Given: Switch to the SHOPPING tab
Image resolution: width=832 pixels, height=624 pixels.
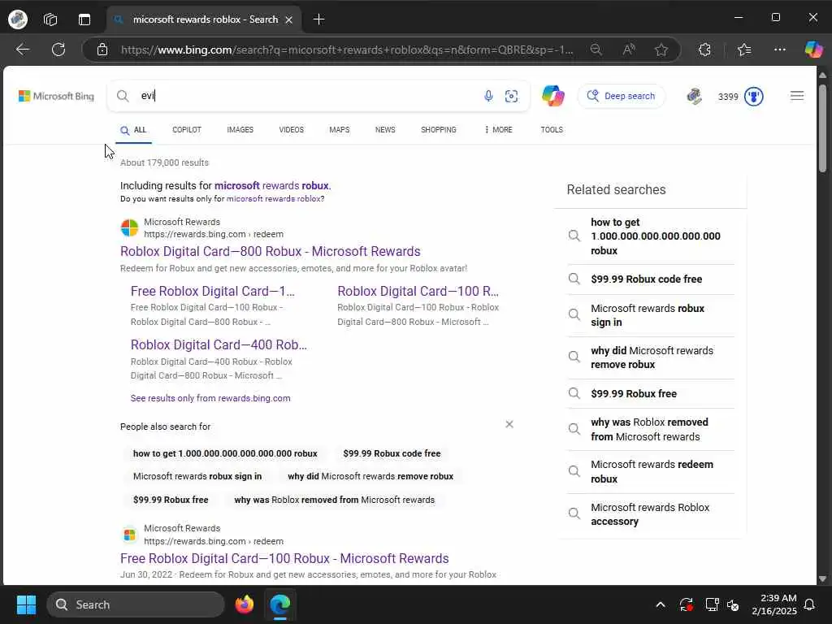Looking at the screenshot, I should click(438, 130).
